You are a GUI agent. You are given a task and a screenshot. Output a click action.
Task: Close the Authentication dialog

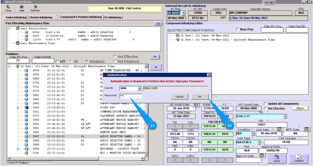pos(208,75)
